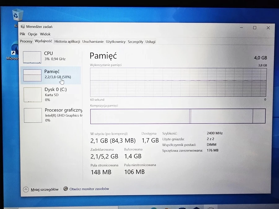View the Szczegóły tab
This screenshot has width=279, height=209.
pyautogui.click(x=135, y=41)
